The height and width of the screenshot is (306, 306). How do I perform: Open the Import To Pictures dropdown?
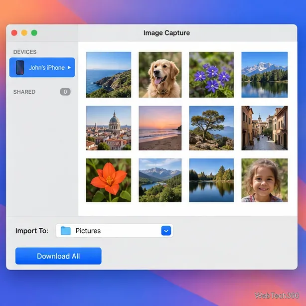(x=115, y=231)
